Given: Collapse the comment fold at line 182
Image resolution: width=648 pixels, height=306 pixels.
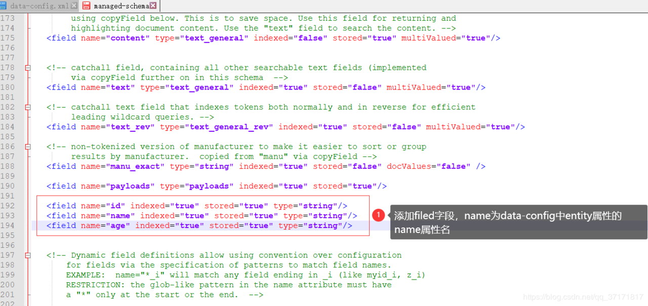Looking at the screenshot, I should [x=28, y=107].
